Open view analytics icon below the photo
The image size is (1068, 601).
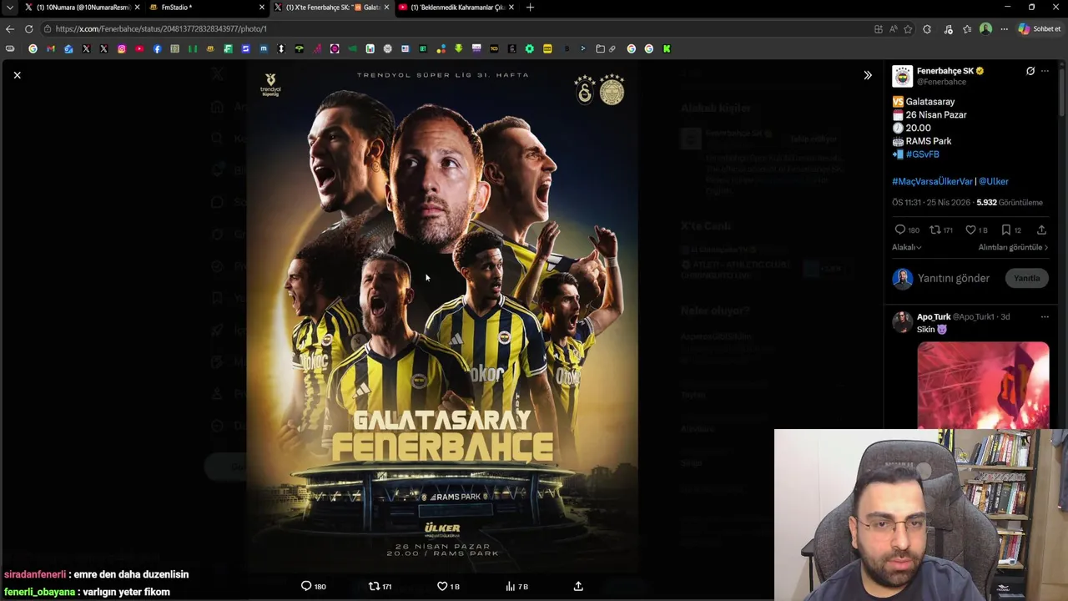(x=510, y=586)
